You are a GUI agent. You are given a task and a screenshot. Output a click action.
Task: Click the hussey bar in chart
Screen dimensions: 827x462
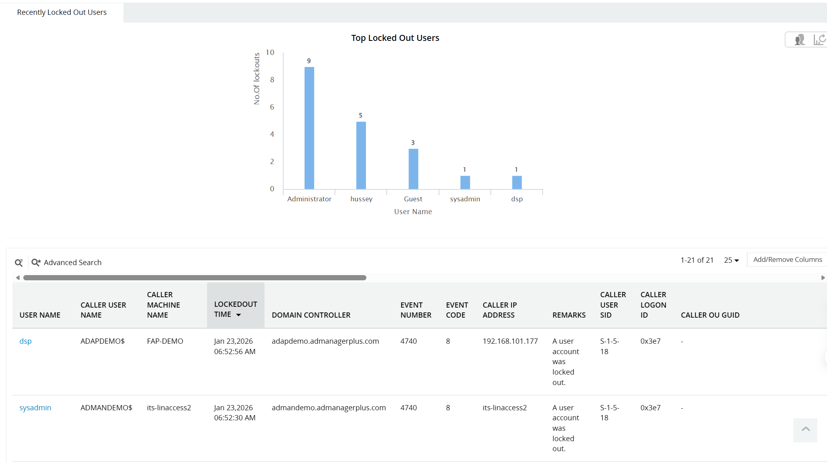pos(361,156)
